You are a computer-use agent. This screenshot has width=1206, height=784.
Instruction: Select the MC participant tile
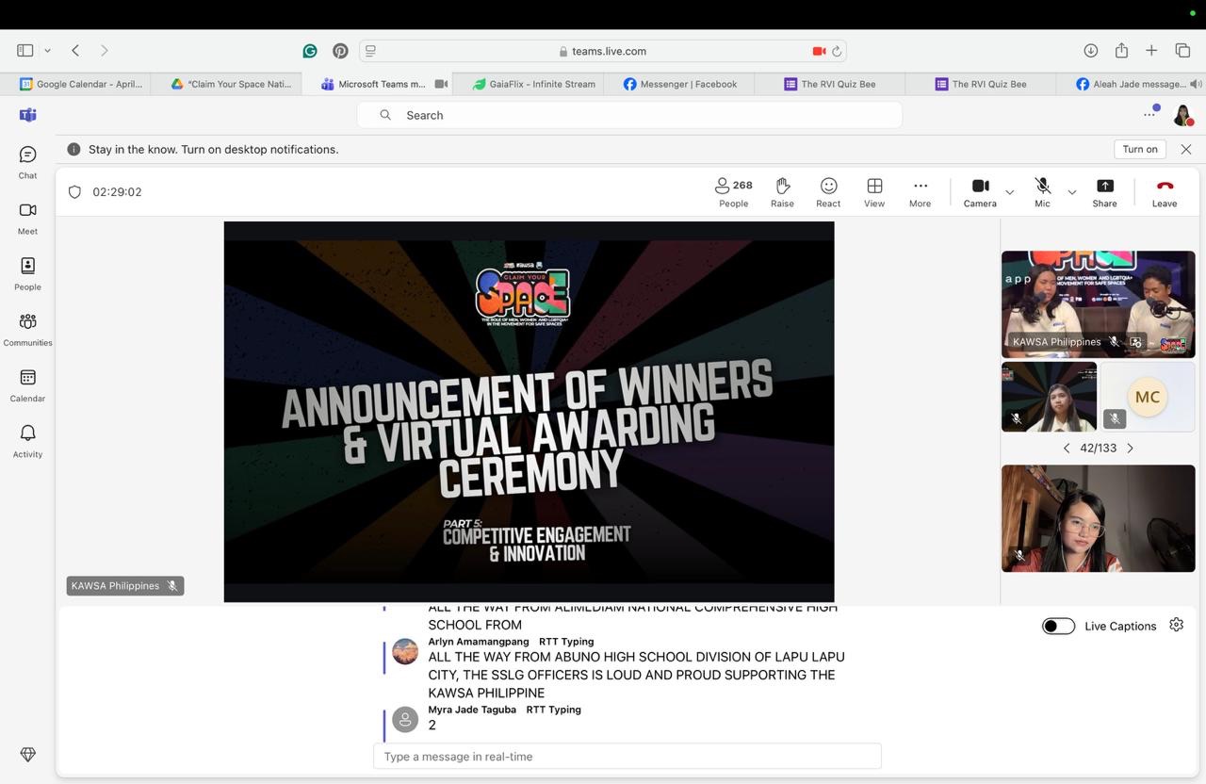1147,397
